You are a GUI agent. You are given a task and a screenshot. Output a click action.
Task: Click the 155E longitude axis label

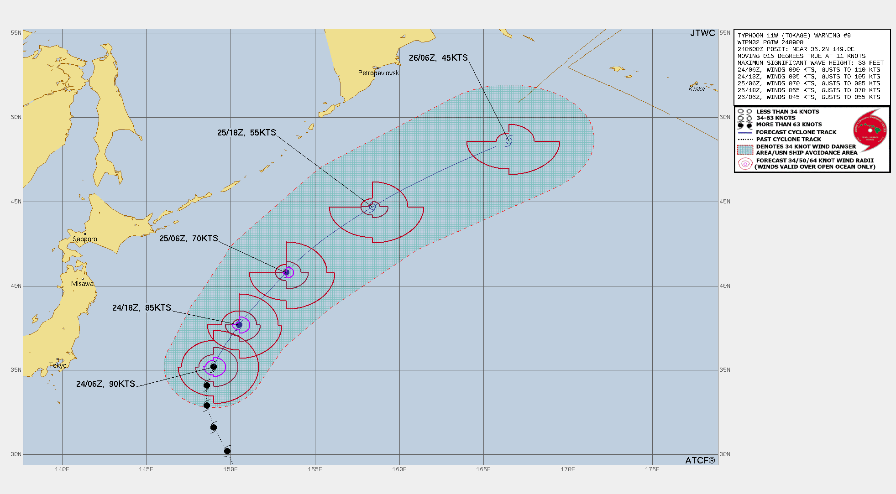(x=315, y=469)
